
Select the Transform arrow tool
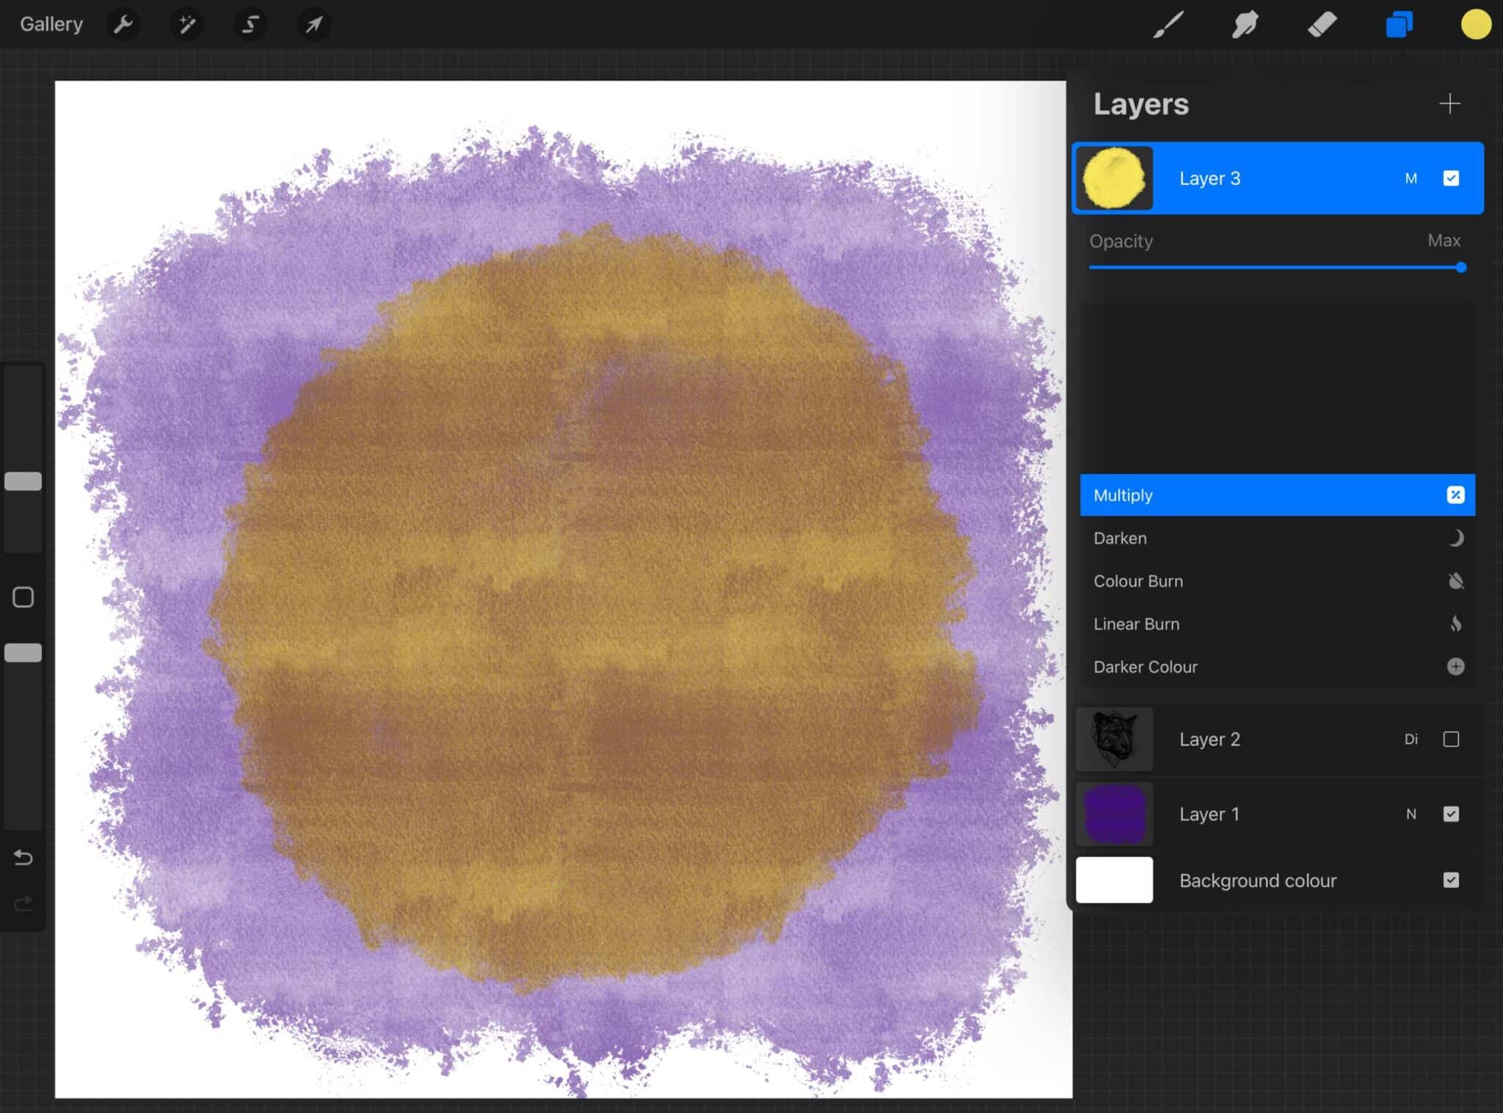313,23
